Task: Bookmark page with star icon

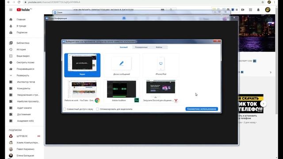Action: click(x=263, y=2)
